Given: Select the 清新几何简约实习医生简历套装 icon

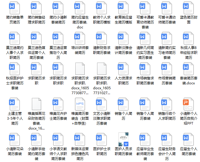Looking at the screenshot, I should pos(145,38).
